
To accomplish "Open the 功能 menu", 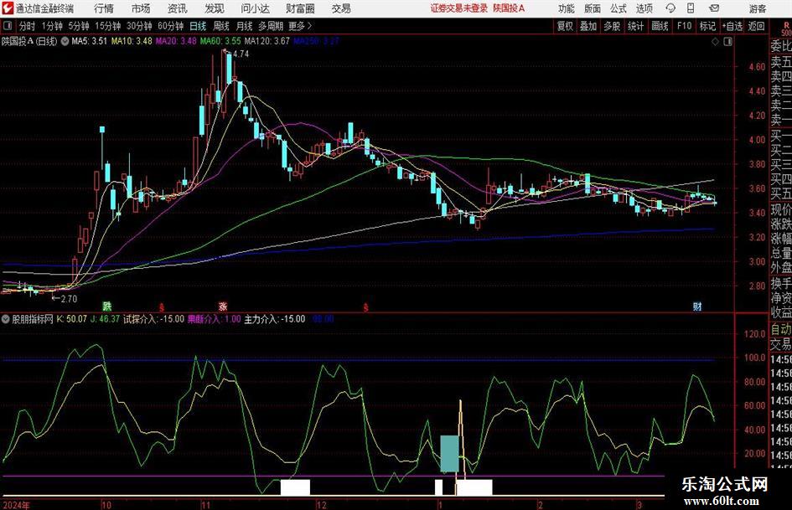I will point(567,8).
